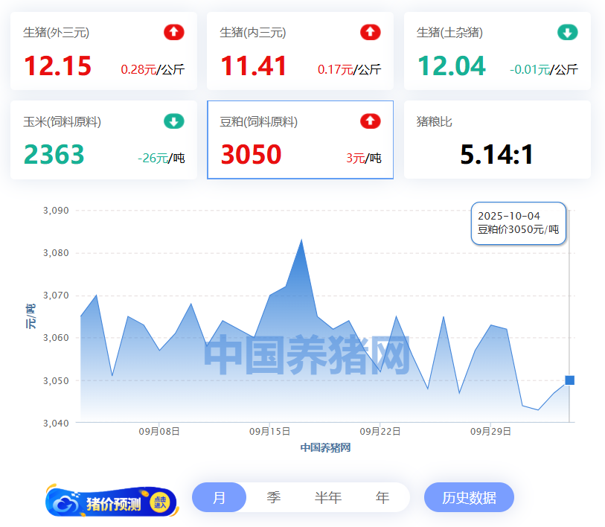Image resolution: width=605 pixels, height=527 pixels.
Task: Click green down arrow icon on 生猪(土杂猪) card
Action: 567,32
